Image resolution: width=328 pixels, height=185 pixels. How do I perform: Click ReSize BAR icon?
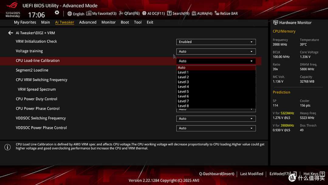[217, 13]
